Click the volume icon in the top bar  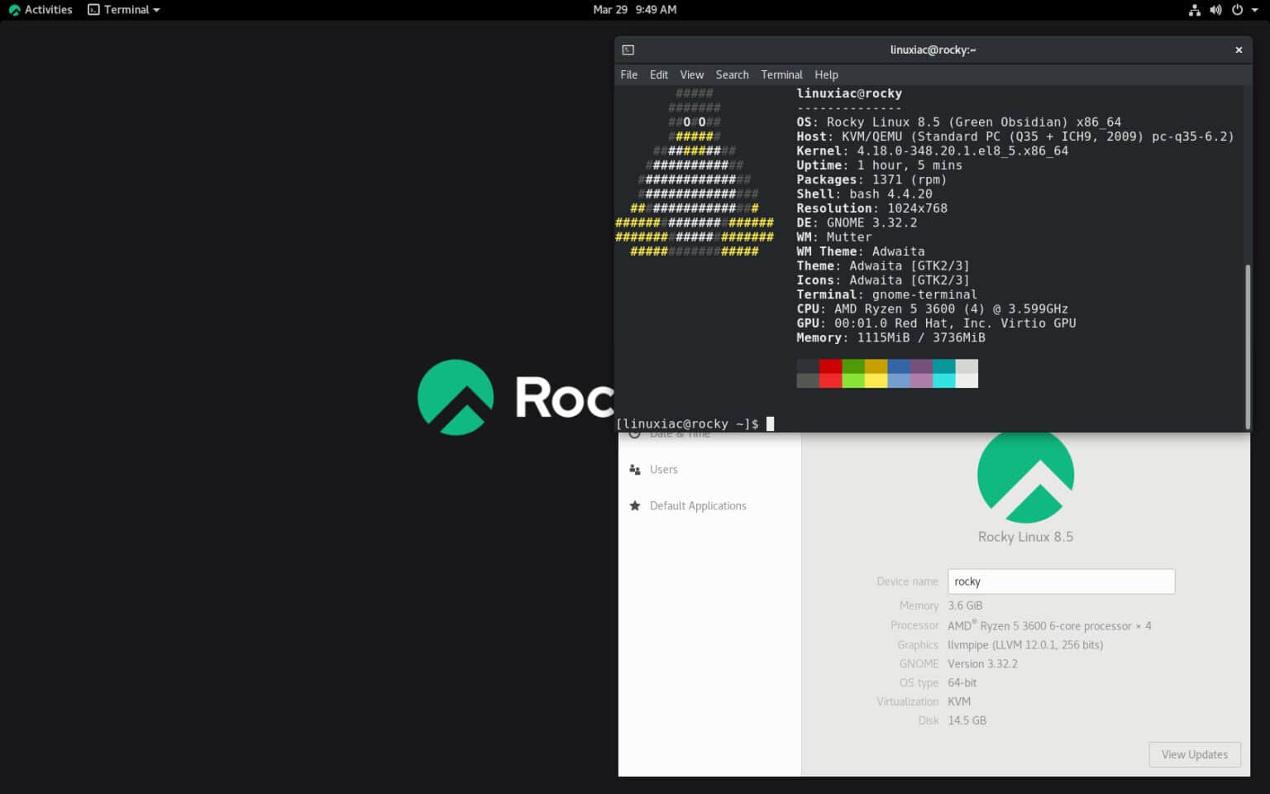point(1215,9)
